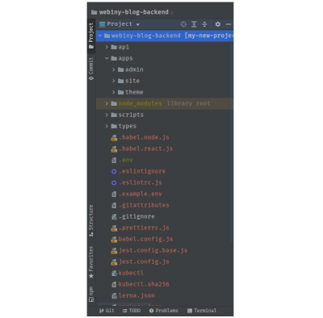This screenshot has width=323, height=318.
Task: Select the .example.env file
Action: pos(141,194)
